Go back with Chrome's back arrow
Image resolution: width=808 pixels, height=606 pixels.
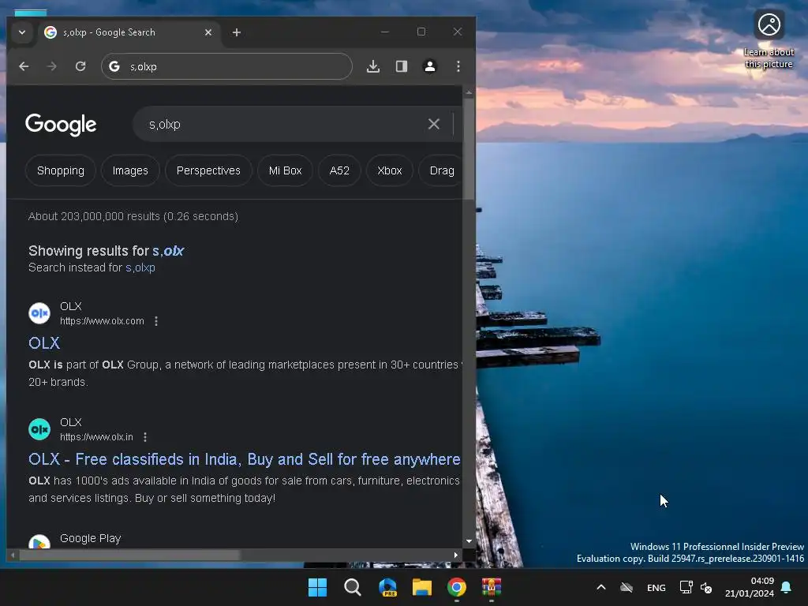coord(24,66)
